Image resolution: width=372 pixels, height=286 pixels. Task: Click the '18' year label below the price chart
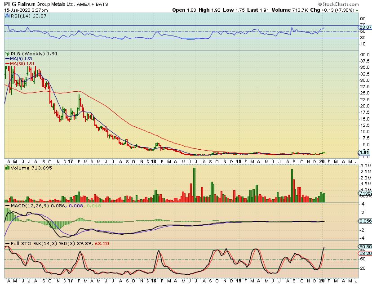pyautogui.click(x=153, y=161)
